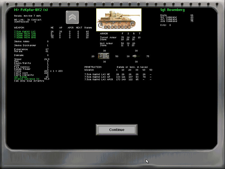Click the hull armor top-view tank icon
Image resolution: width=225 pixels, height=169 pixels.
(103, 56)
